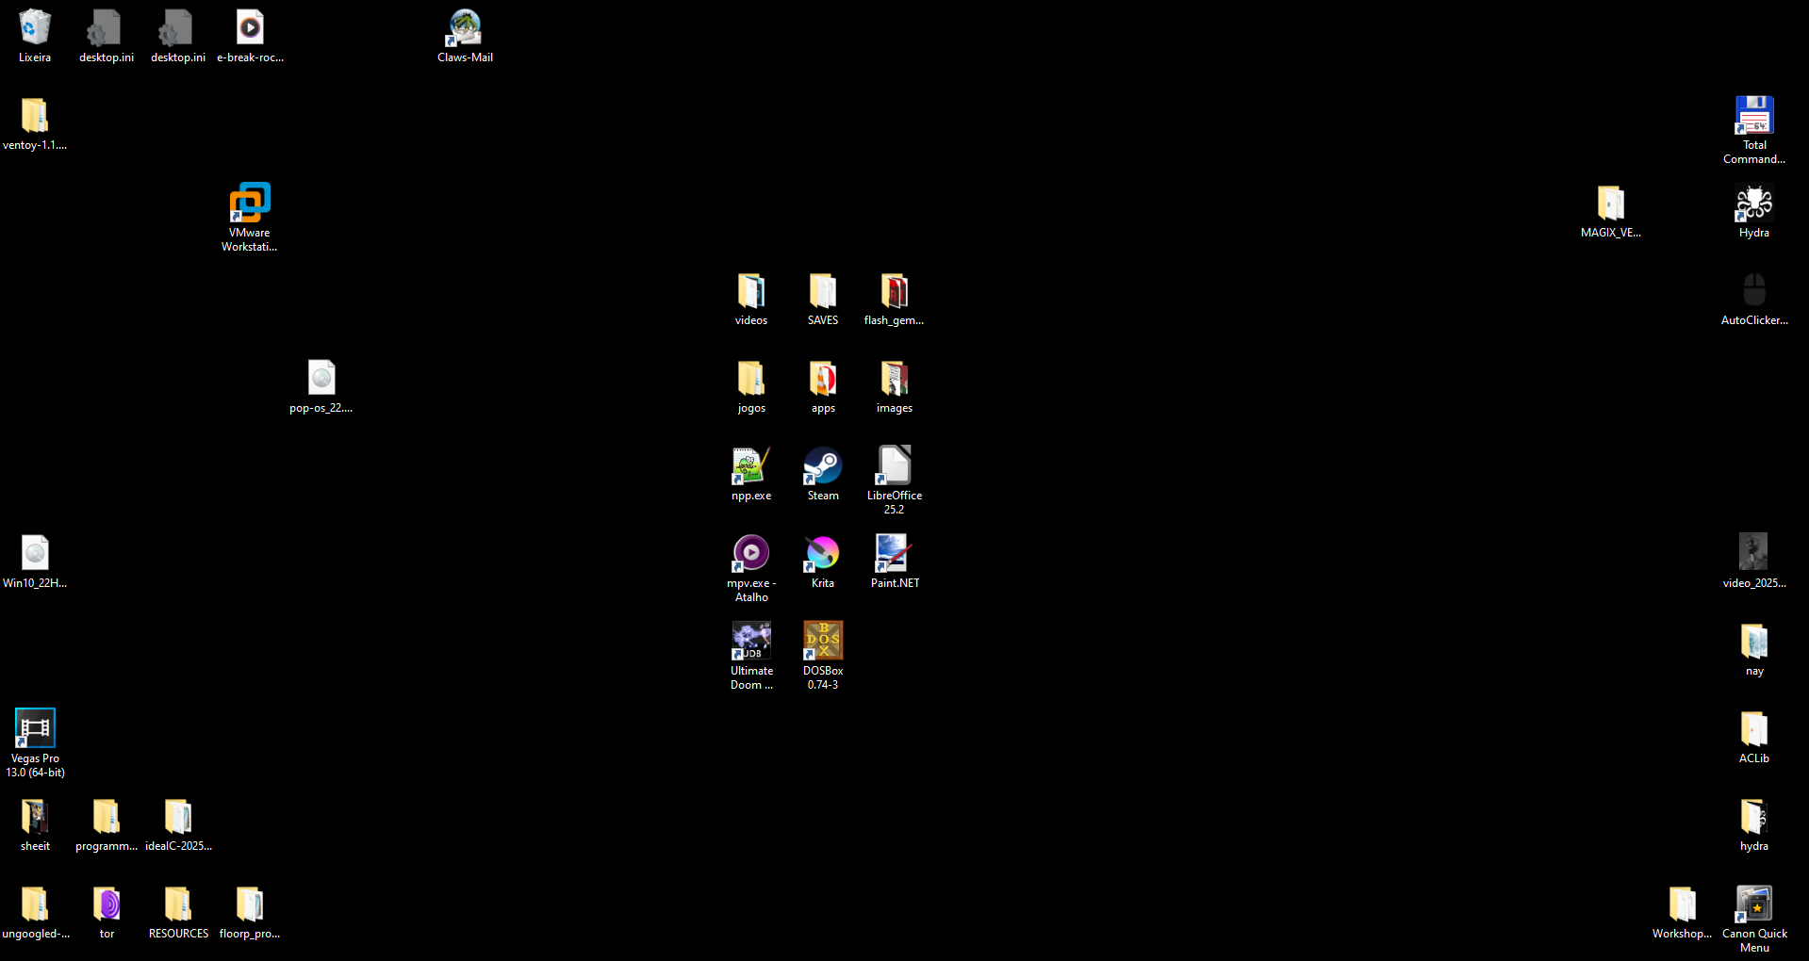
Task: Click the VMware Workstation shortcut
Action: (250, 204)
